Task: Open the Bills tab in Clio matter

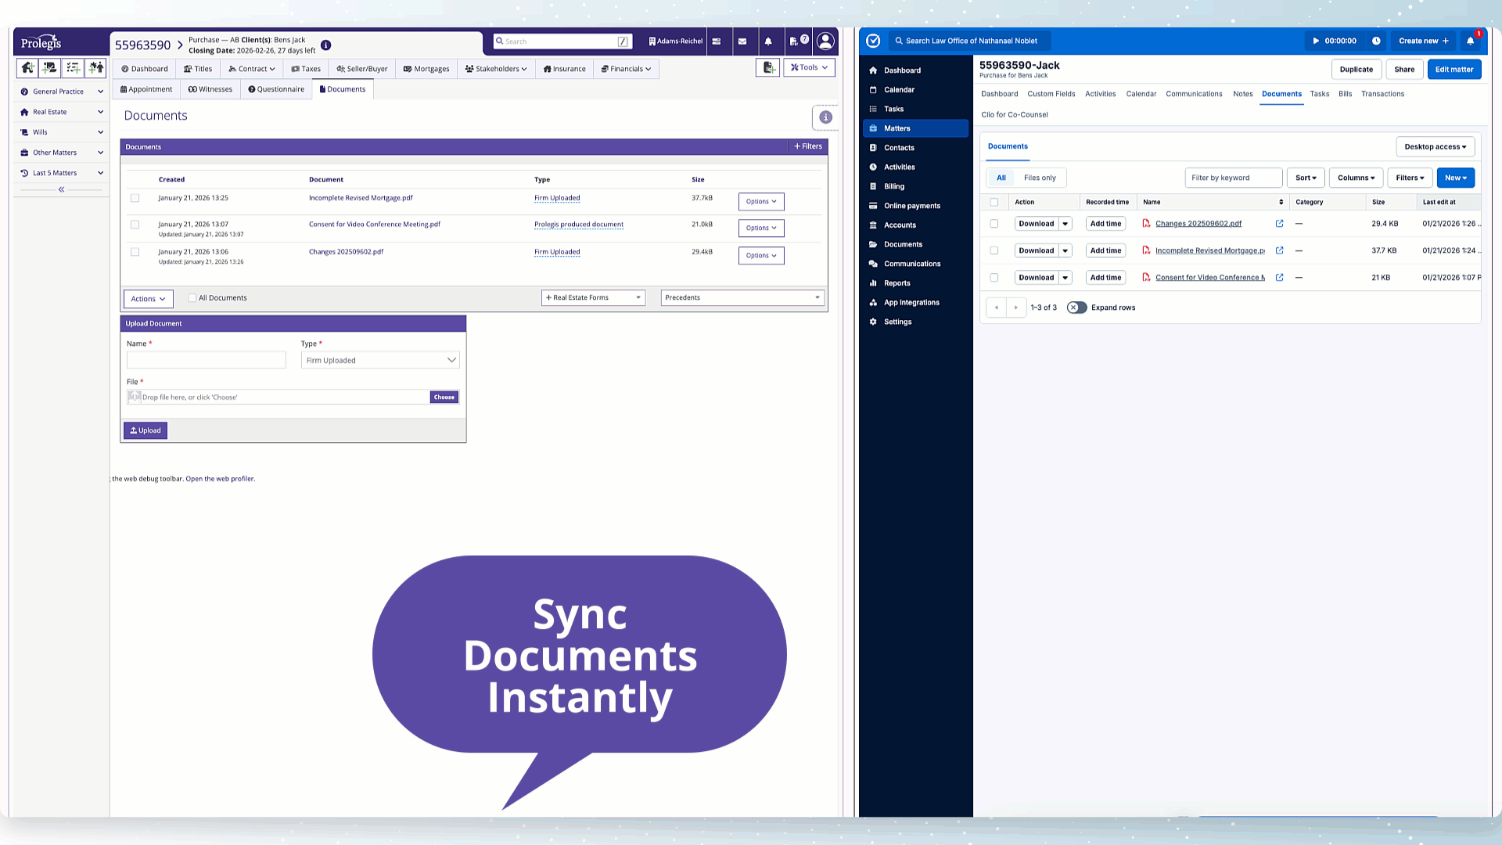Action: (x=1345, y=94)
